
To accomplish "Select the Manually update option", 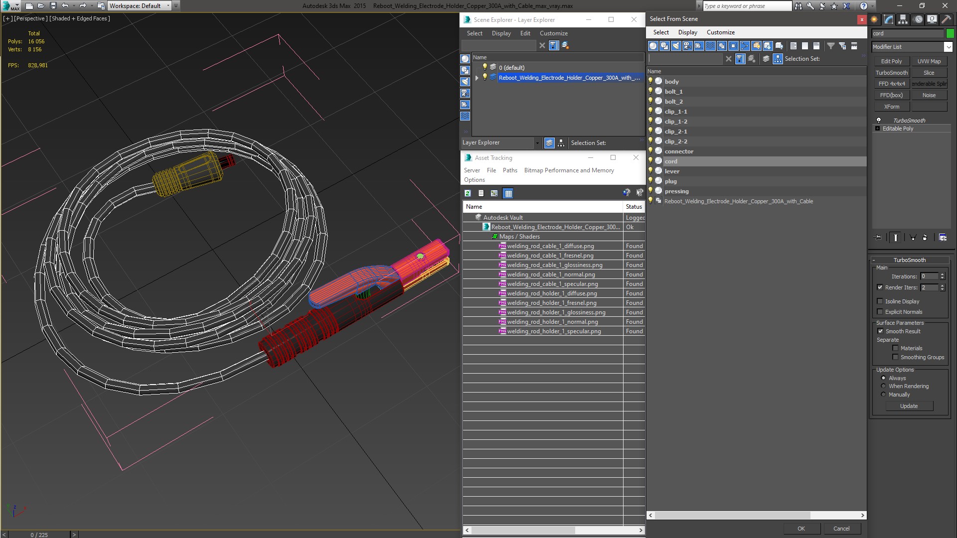I will (883, 395).
